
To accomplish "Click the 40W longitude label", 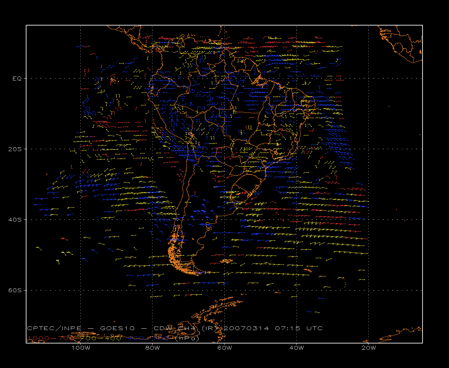I will (297, 348).
